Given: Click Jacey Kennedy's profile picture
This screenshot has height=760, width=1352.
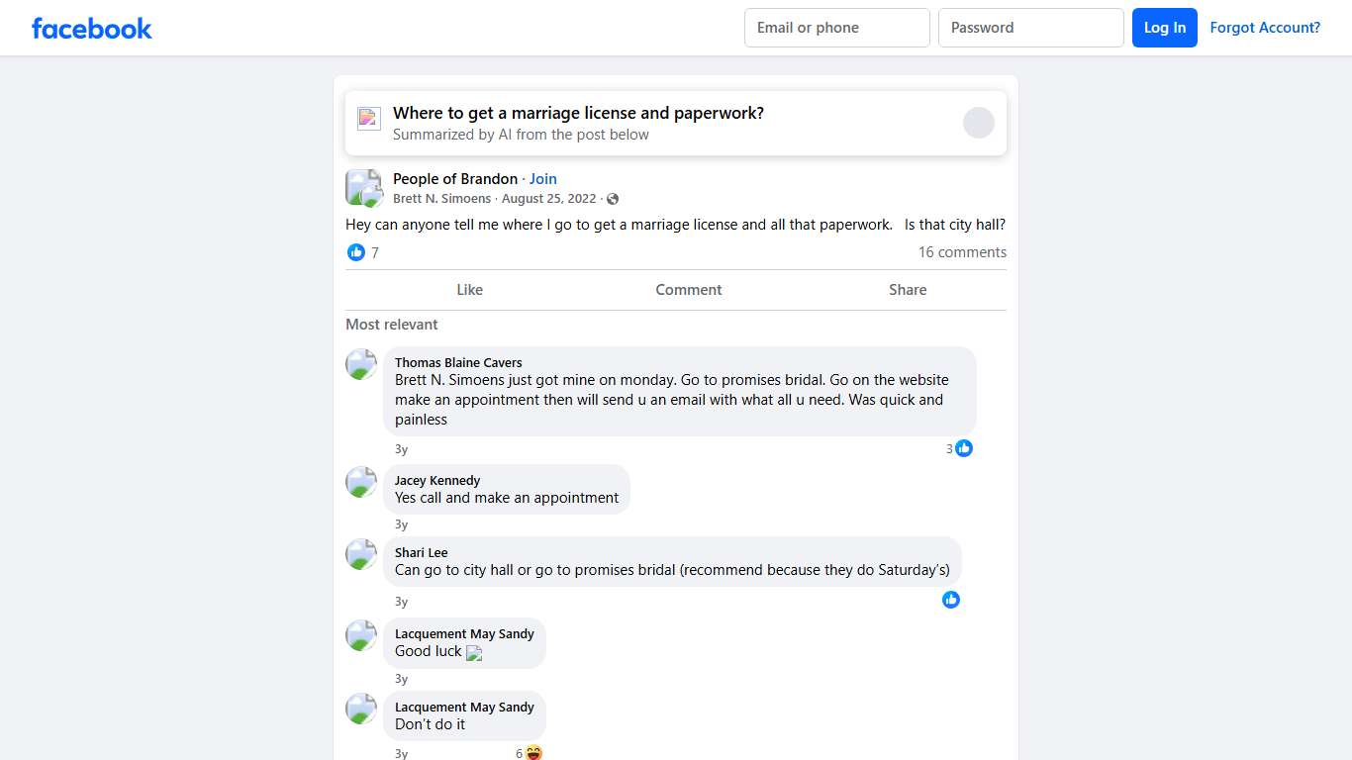Looking at the screenshot, I should click(x=361, y=482).
